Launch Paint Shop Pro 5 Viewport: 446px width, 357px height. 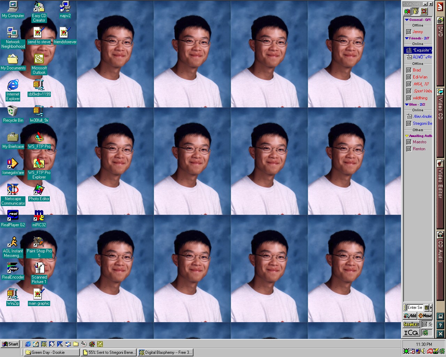pyautogui.click(x=39, y=247)
